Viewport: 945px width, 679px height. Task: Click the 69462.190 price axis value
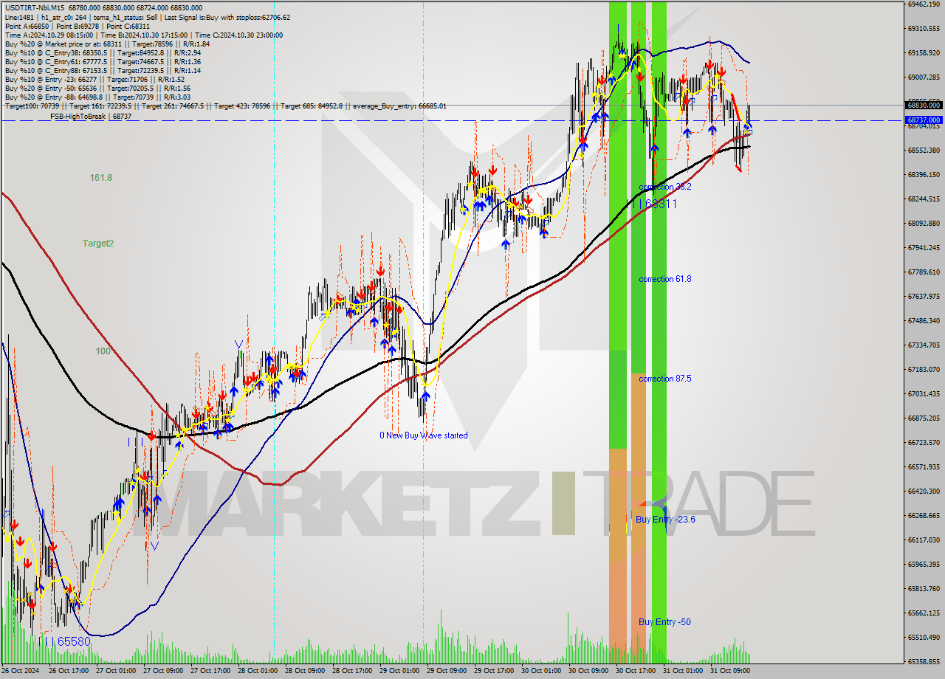point(924,4)
